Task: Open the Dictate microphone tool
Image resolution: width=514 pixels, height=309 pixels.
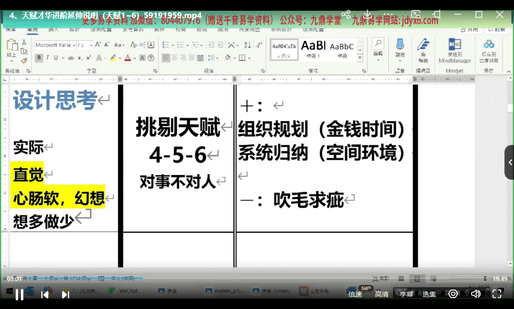Action: 400,46
